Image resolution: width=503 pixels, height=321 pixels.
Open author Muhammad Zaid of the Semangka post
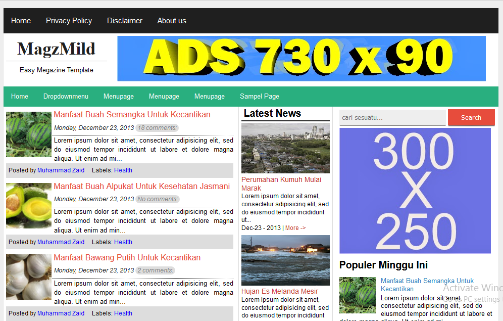tap(61, 170)
